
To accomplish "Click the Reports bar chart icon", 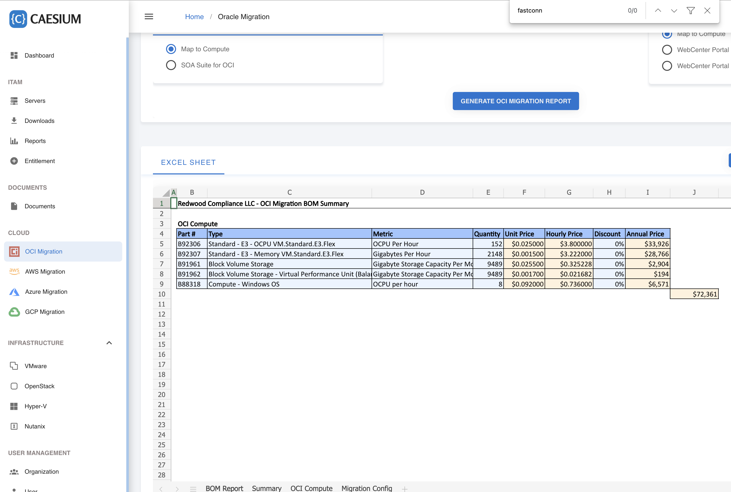I will point(14,141).
